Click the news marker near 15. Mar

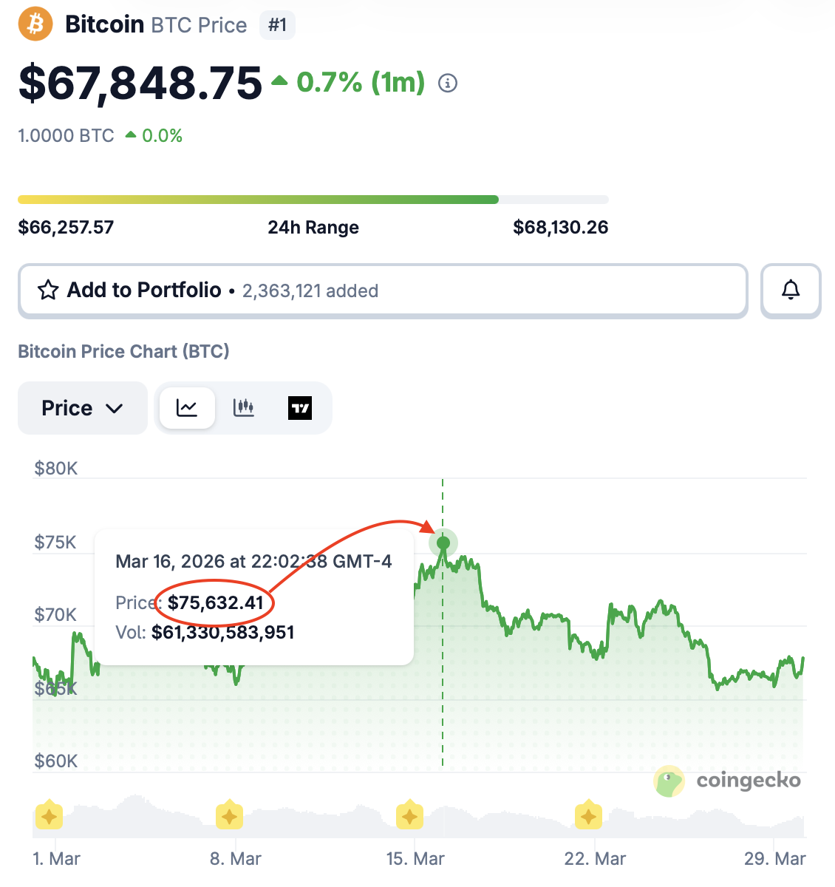[x=409, y=816]
